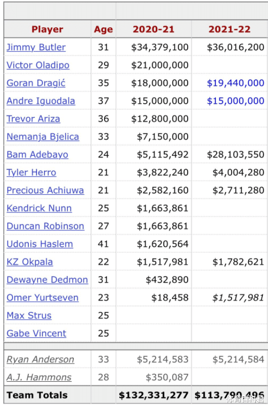Click the 2020-21 column header
The height and width of the screenshot is (408, 268).
[x=154, y=29]
